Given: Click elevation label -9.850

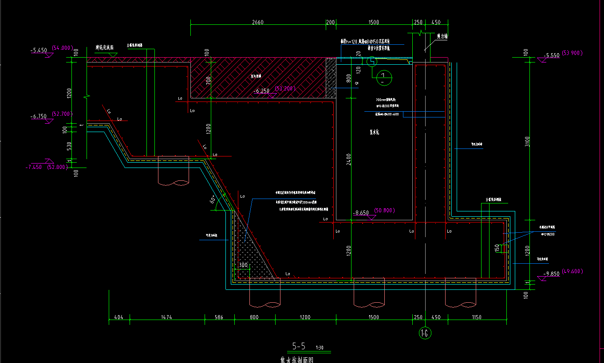Looking at the screenshot, I should [552, 274].
